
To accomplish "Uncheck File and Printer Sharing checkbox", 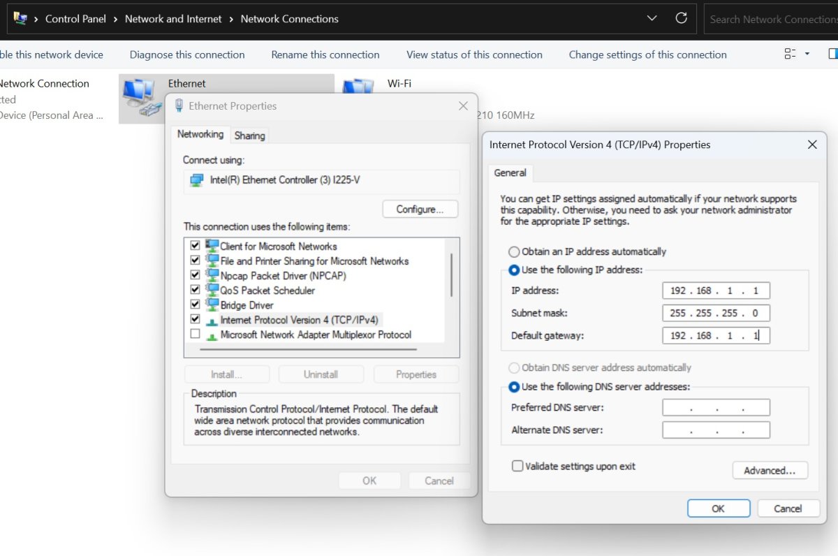I will pos(195,261).
